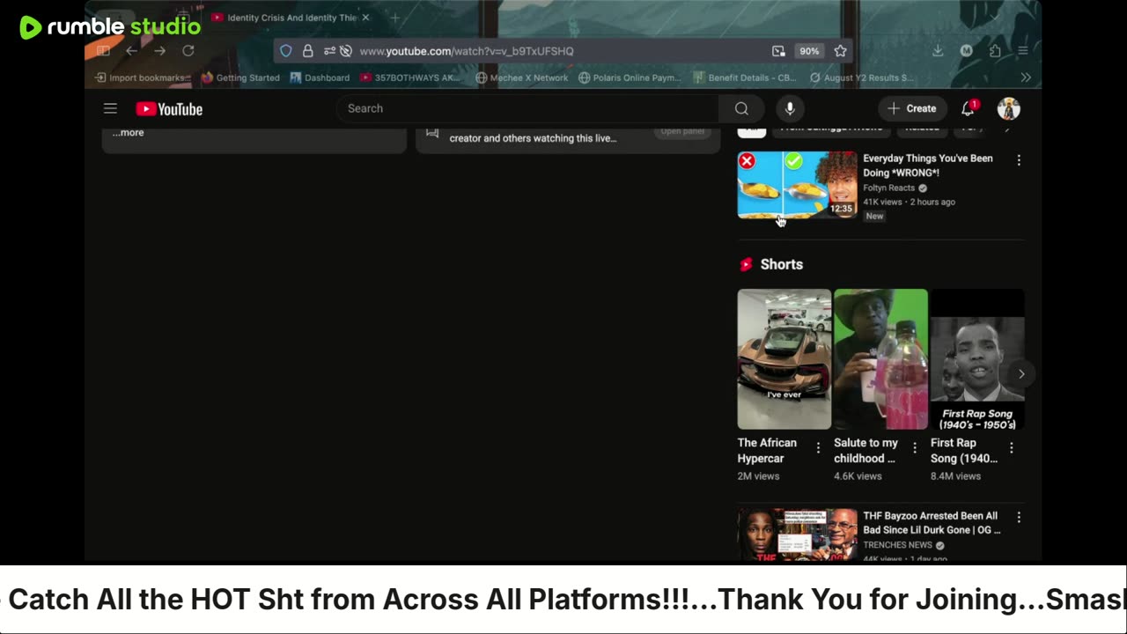Click Salute to my childhood title text
This screenshot has height=634, width=1127.
[866, 451]
